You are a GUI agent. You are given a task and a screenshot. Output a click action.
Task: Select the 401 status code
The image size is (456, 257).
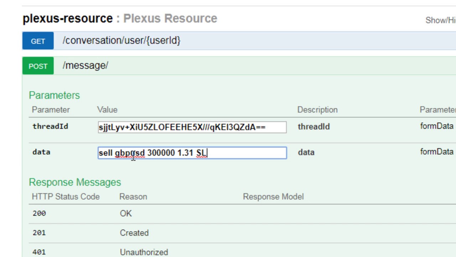point(39,252)
